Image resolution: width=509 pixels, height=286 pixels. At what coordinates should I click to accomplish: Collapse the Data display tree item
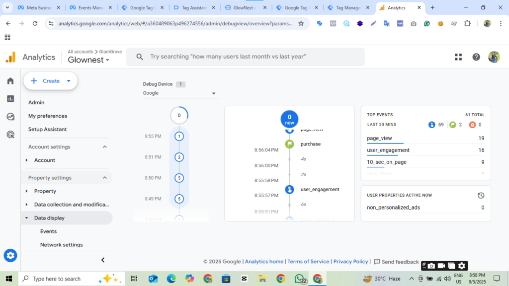27,218
